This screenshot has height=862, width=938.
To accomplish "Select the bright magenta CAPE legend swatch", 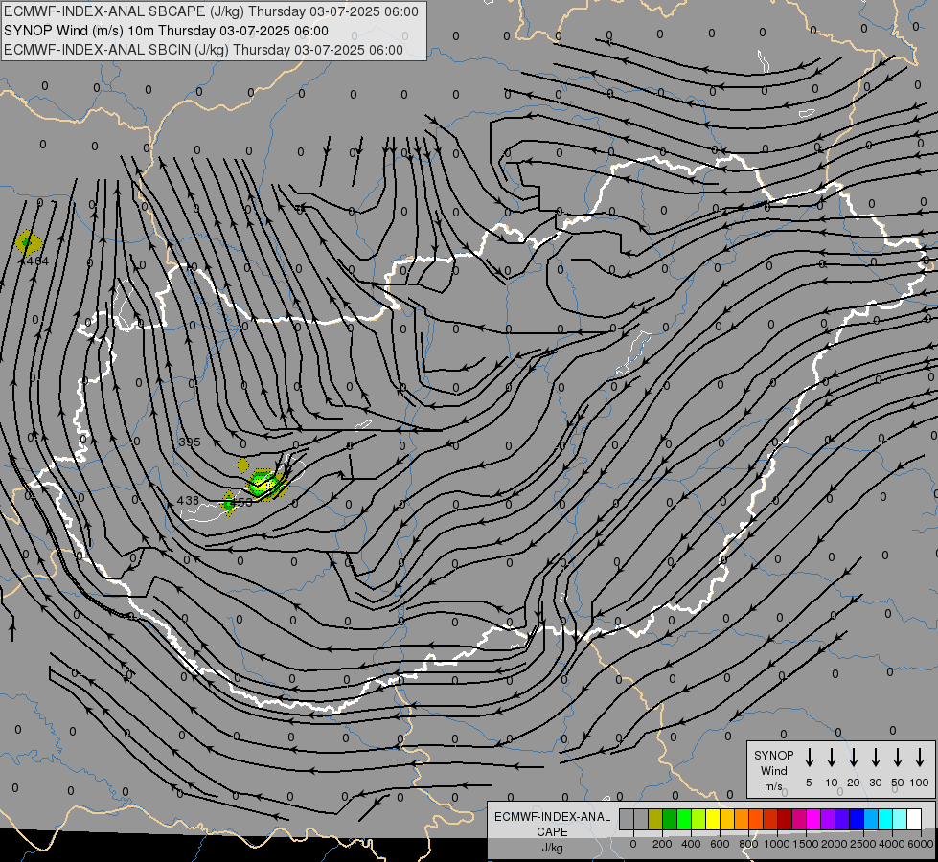I will coord(813,819).
